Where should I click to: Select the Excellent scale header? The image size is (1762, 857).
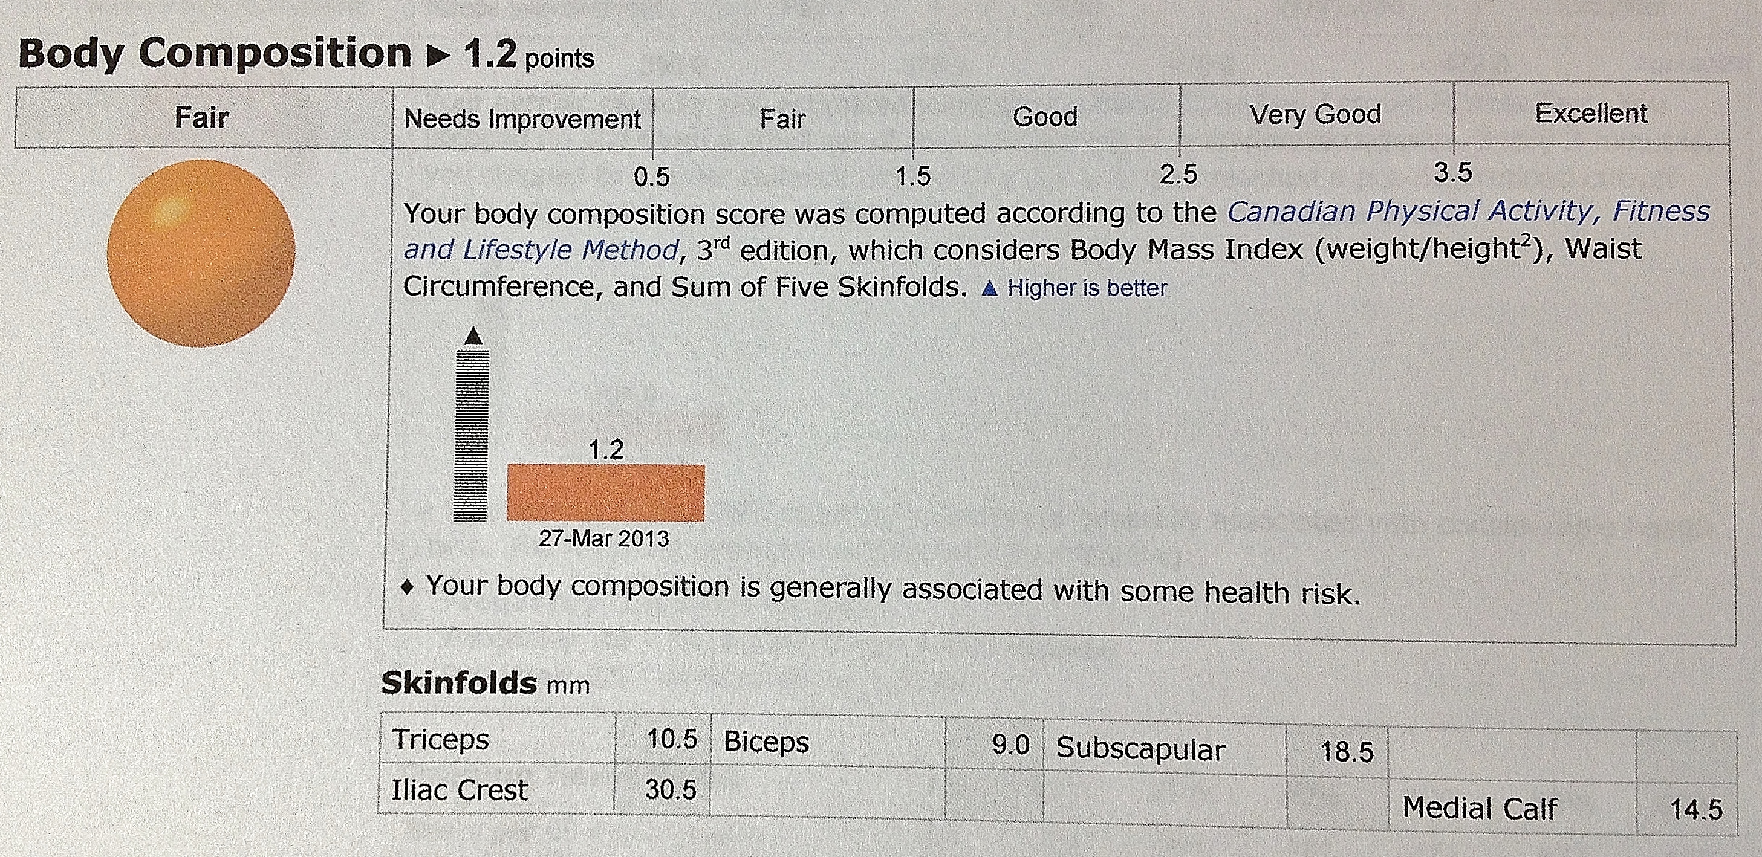point(1591,113)
